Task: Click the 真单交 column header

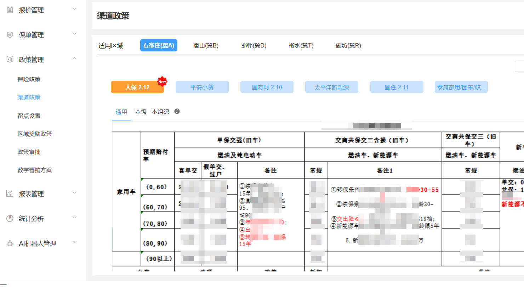Action: click(x=188, y=170)
